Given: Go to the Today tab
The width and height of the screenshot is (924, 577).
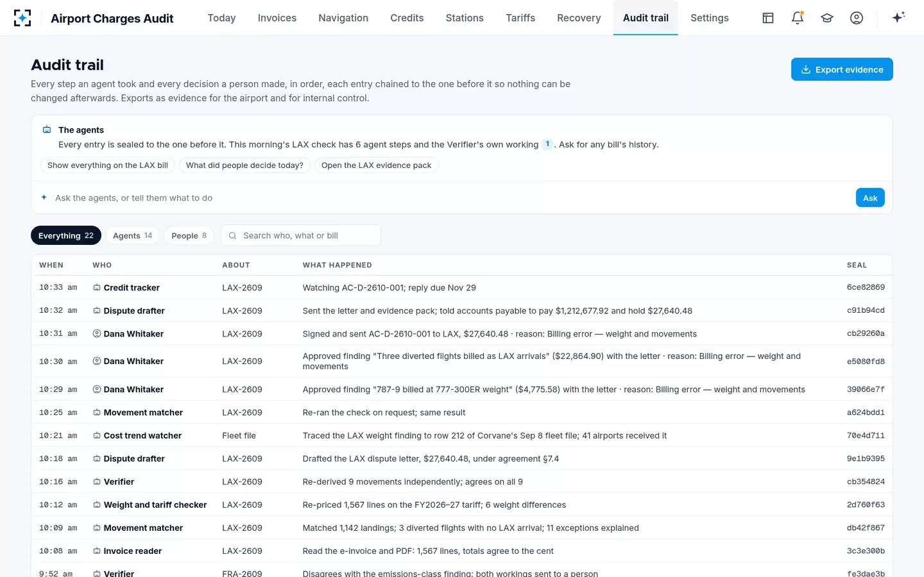Looking at the screenshot, I should 221,18.
